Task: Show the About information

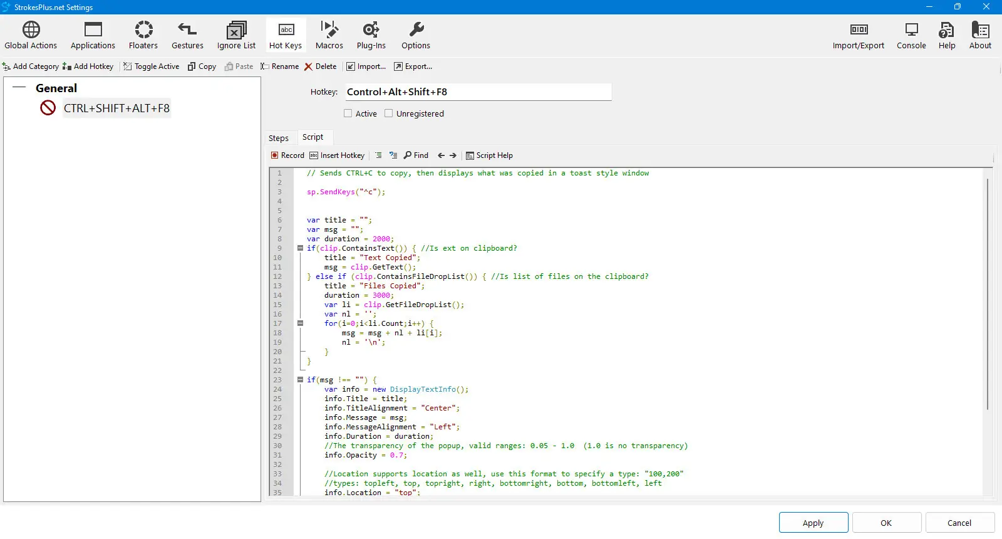Action: coord(980,35)
